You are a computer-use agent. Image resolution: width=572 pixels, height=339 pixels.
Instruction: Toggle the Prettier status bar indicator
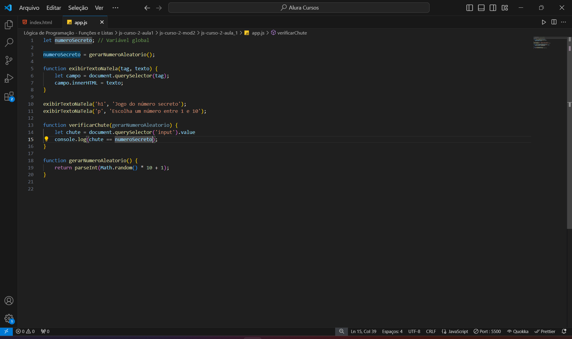coord(546,331)
